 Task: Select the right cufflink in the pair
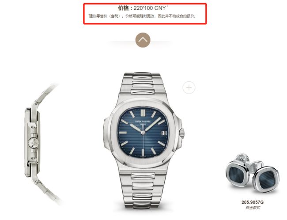266,179
